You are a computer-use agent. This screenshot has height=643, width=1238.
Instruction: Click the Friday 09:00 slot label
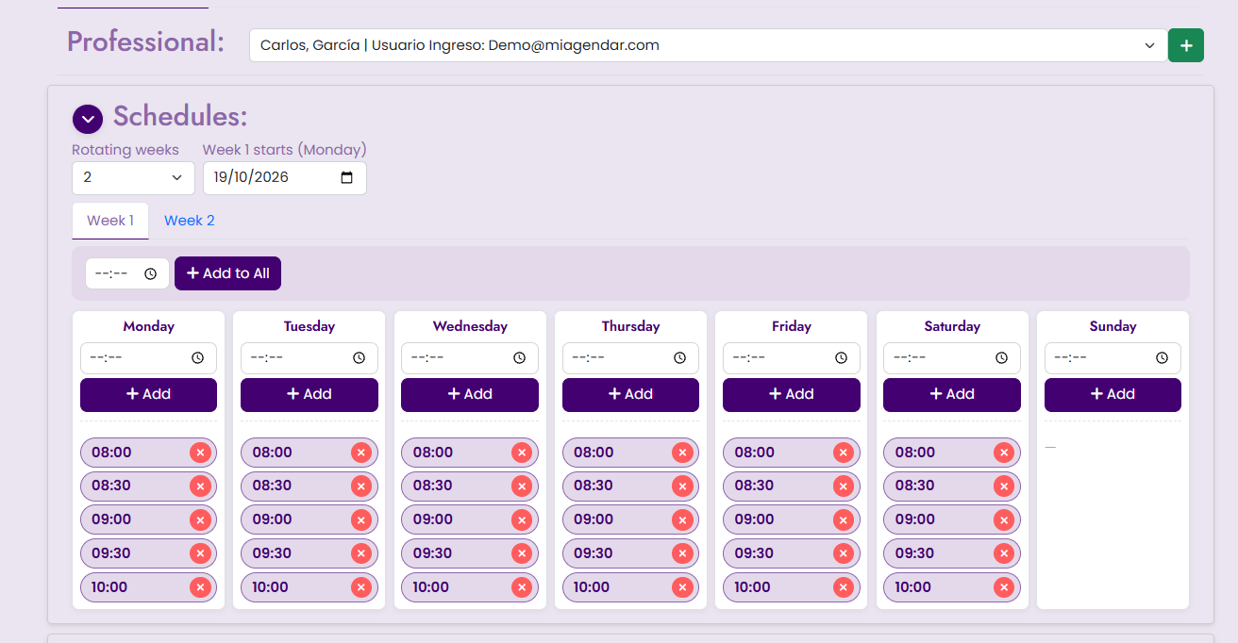pyautogui.click(x=754, y=519)
